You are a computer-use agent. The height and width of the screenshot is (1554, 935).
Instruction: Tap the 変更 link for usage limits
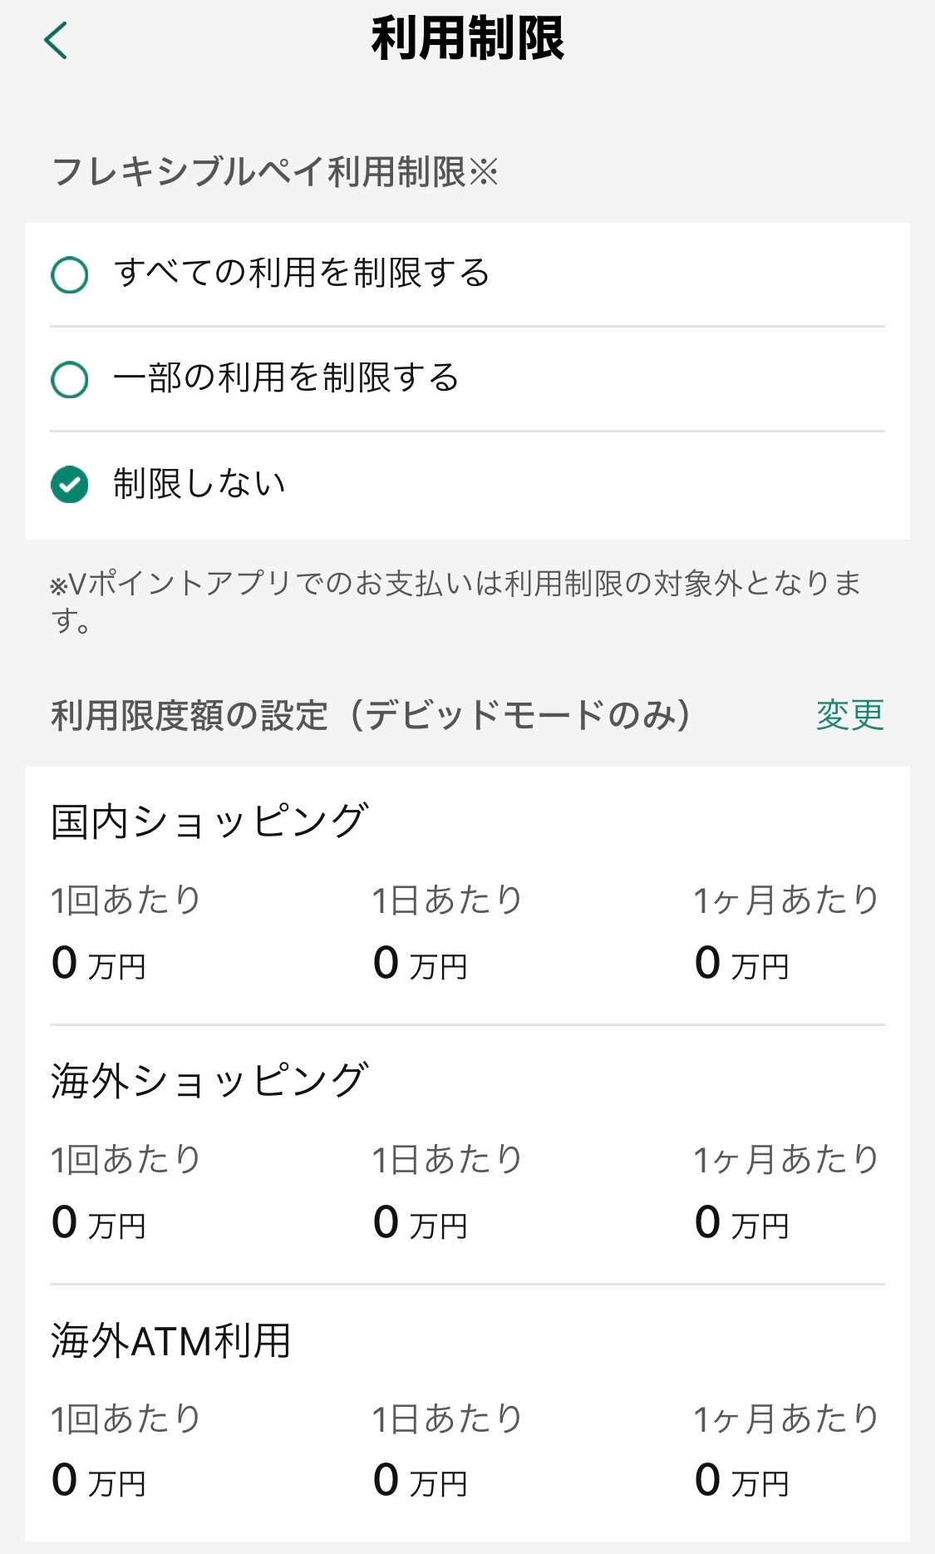tap(849, 715)
